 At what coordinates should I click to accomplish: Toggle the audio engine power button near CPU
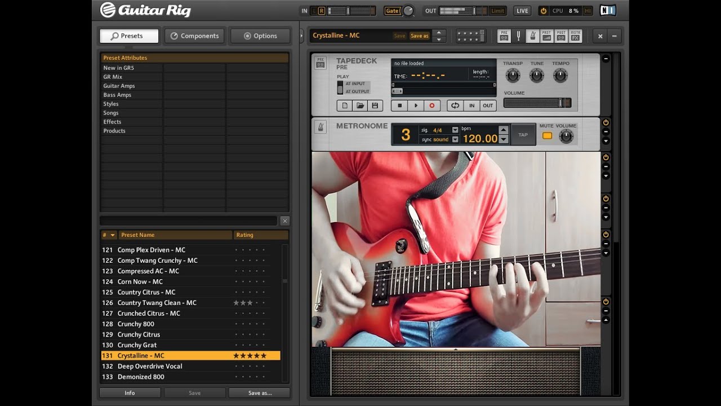(x=543, y=11)
